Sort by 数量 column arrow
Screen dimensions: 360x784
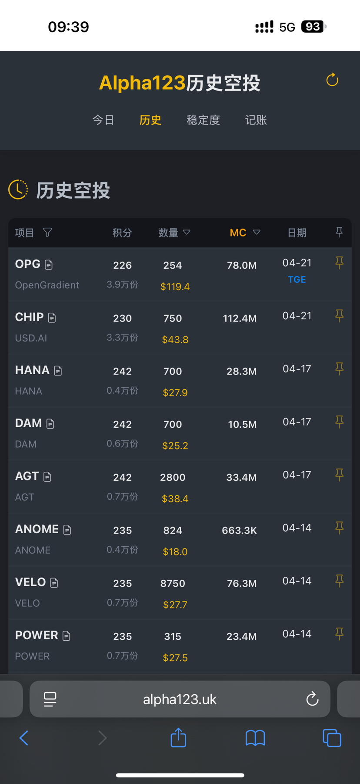click(x=187, y=233)
